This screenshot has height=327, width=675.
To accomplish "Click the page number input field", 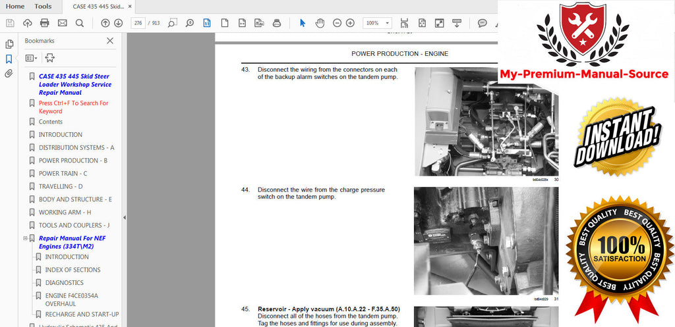I will [x=138, y=23].
